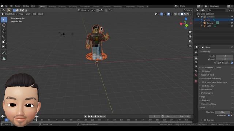The image size is (234, 131).
Task: Select the Scale tool
Action: pos(4,41)
